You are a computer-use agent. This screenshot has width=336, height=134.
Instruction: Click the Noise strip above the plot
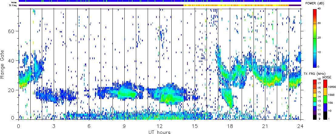point(160,1)
